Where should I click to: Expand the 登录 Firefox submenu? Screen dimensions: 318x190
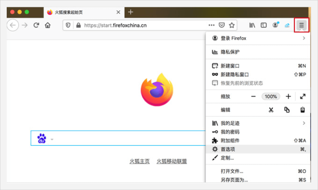[304, 38]
